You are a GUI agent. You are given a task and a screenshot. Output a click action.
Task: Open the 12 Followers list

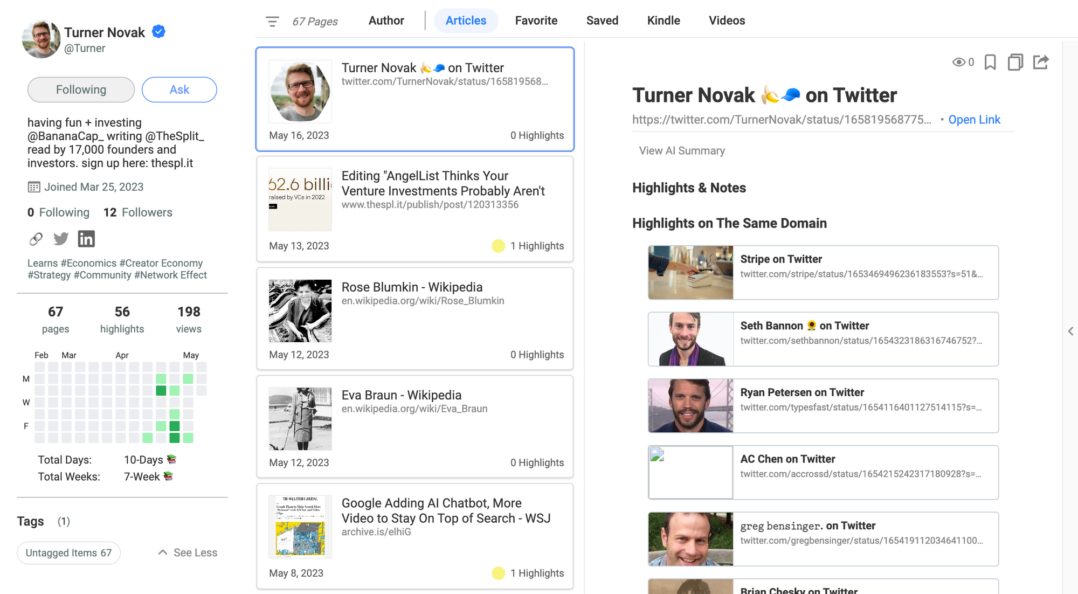coord(138,212)
